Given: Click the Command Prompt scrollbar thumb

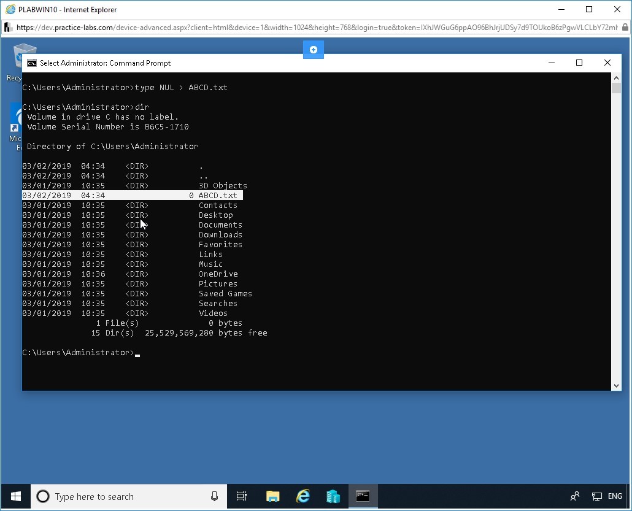Looking at the screenshot, I should pyautogui.click(x=616, y=88).
